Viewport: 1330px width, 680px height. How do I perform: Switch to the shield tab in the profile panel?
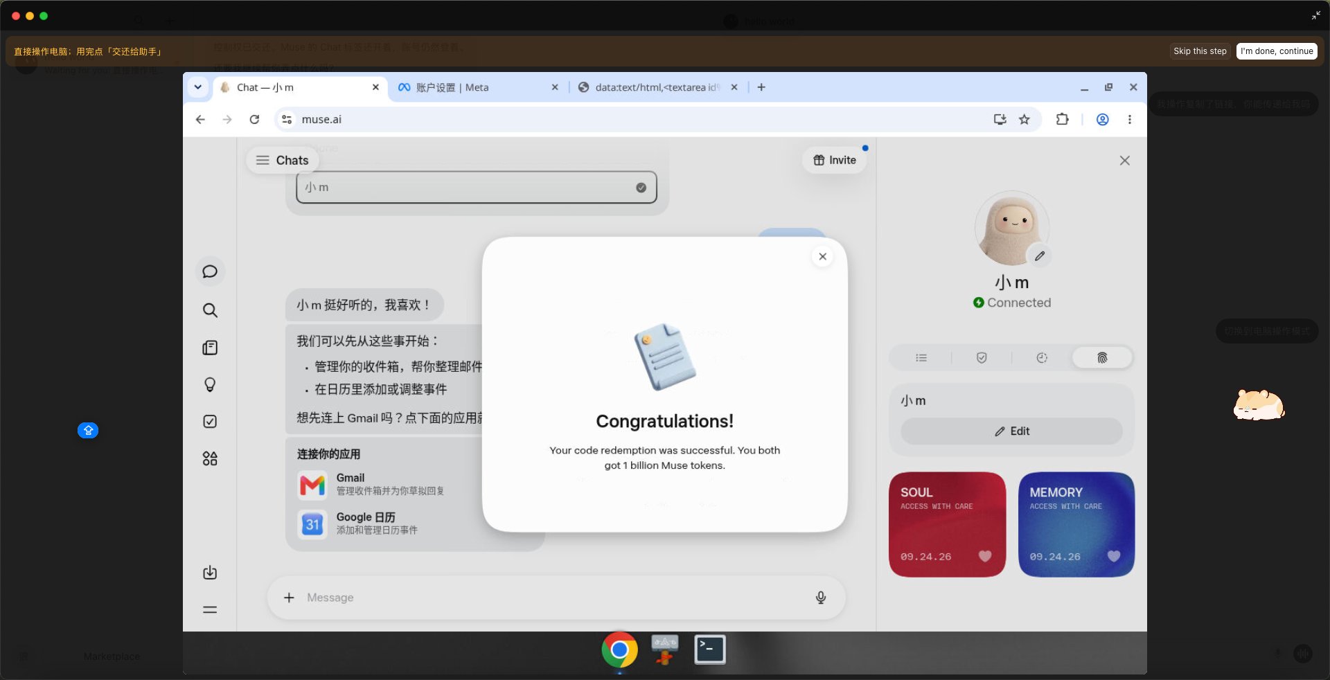tap(981, 358)
